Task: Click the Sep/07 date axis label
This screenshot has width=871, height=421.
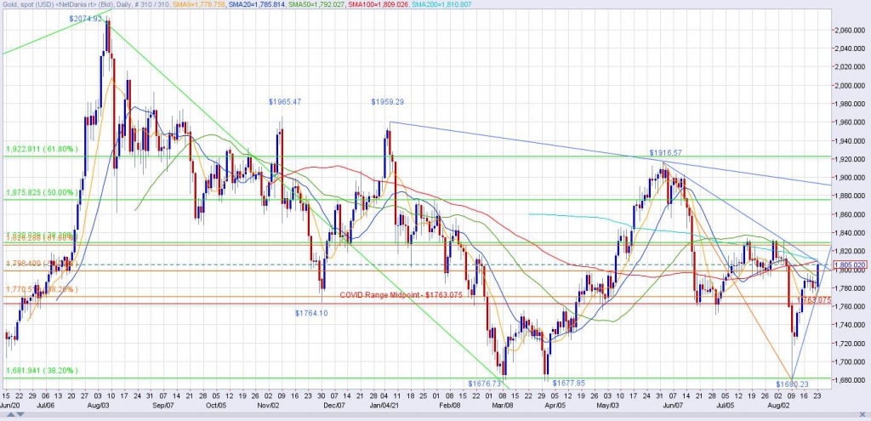Action: click(x=162, y=406)
